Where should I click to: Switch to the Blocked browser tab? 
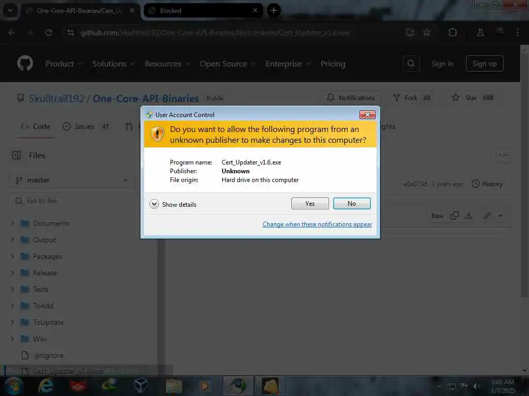pyautogui.click(x=203, y=10)
